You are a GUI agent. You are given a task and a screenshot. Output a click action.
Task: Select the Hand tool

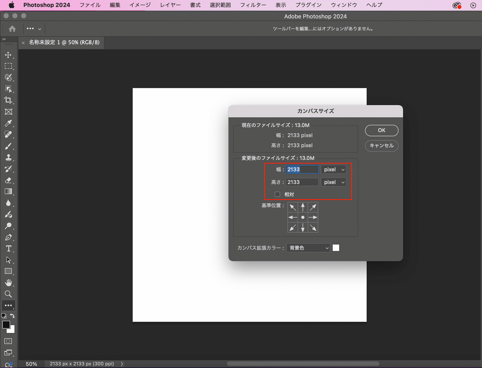point(8,283)
